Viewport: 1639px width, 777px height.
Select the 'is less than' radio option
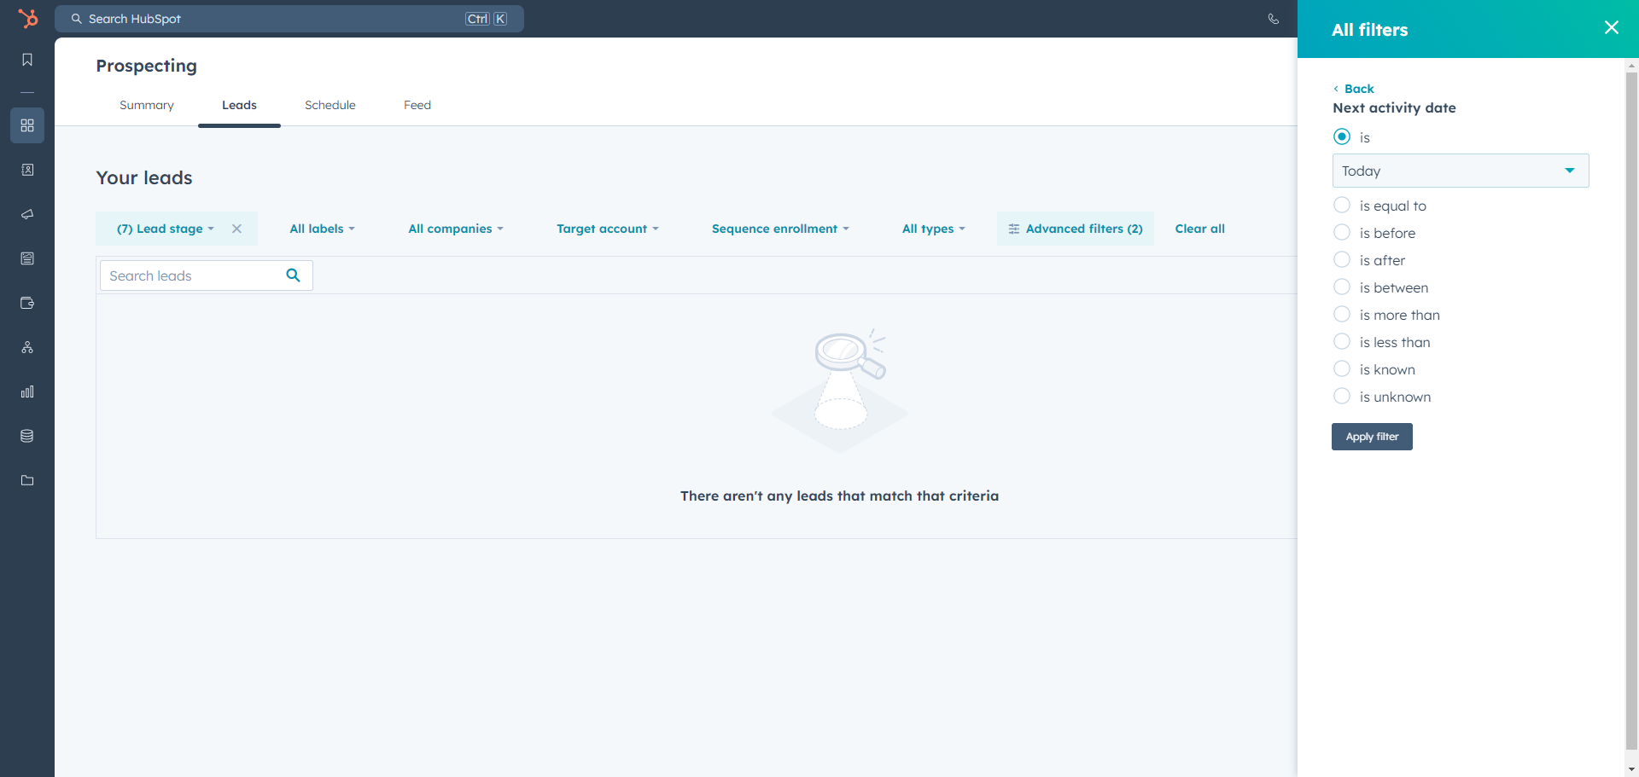(x=1342, y=341)
